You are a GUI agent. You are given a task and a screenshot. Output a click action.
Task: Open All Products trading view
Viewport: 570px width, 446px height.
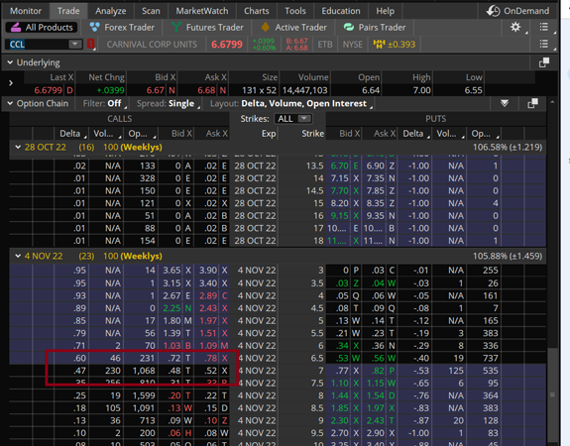click(41, 28)
